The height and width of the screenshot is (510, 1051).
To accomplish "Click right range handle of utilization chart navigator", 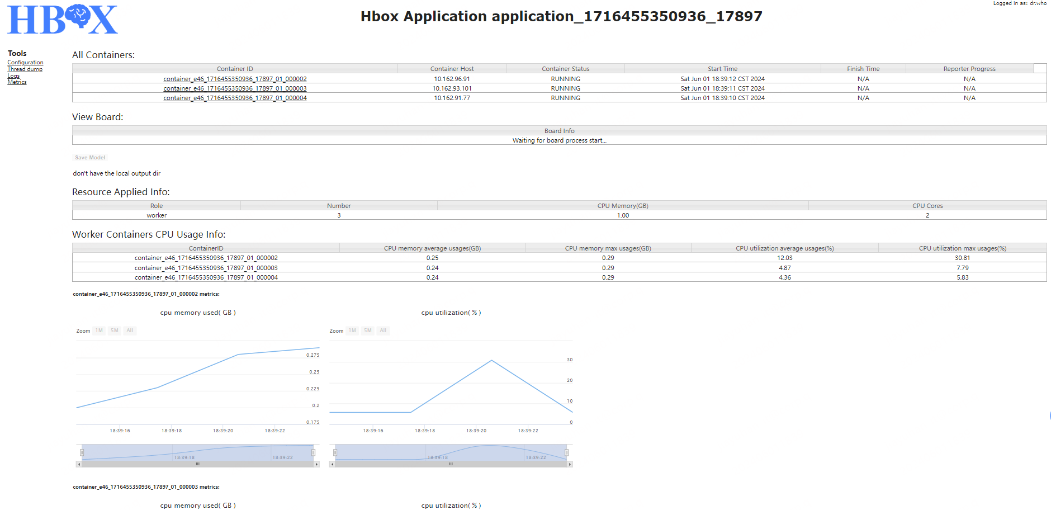I will 566,452.
